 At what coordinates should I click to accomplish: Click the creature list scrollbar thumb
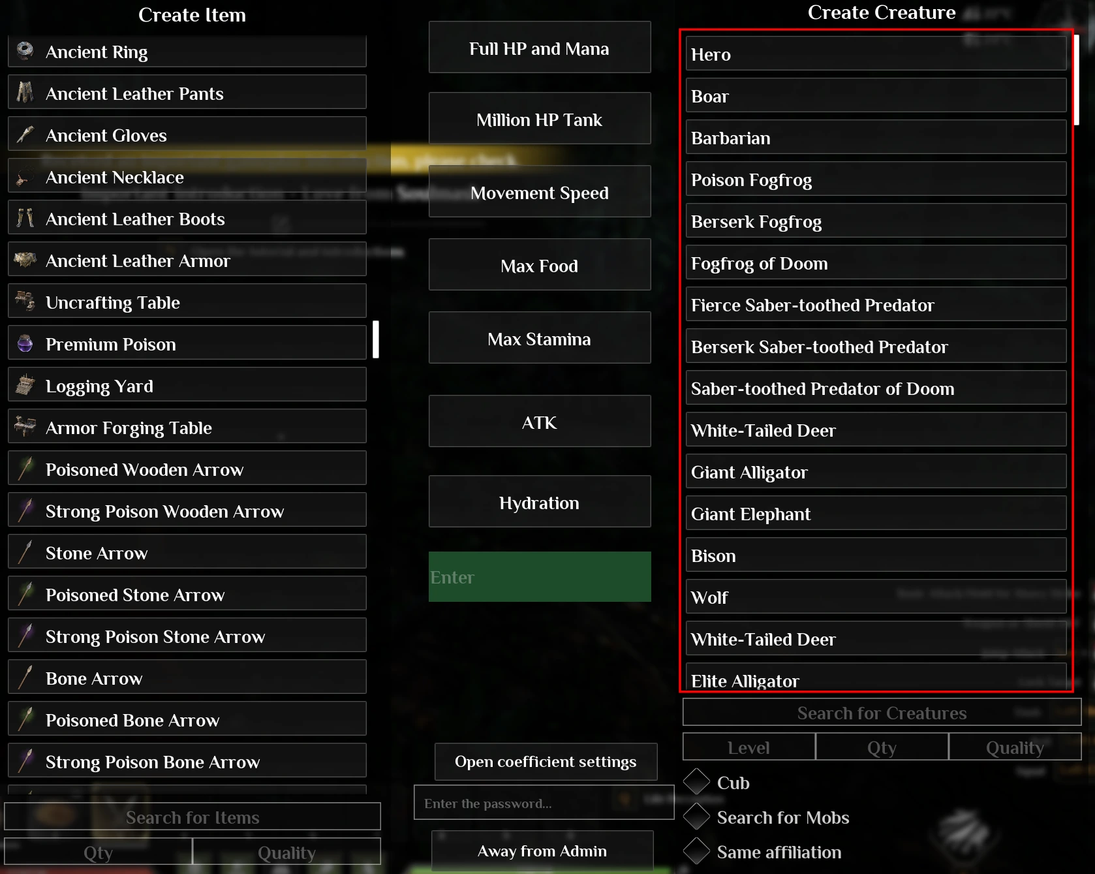click(x=1076, y=80)
